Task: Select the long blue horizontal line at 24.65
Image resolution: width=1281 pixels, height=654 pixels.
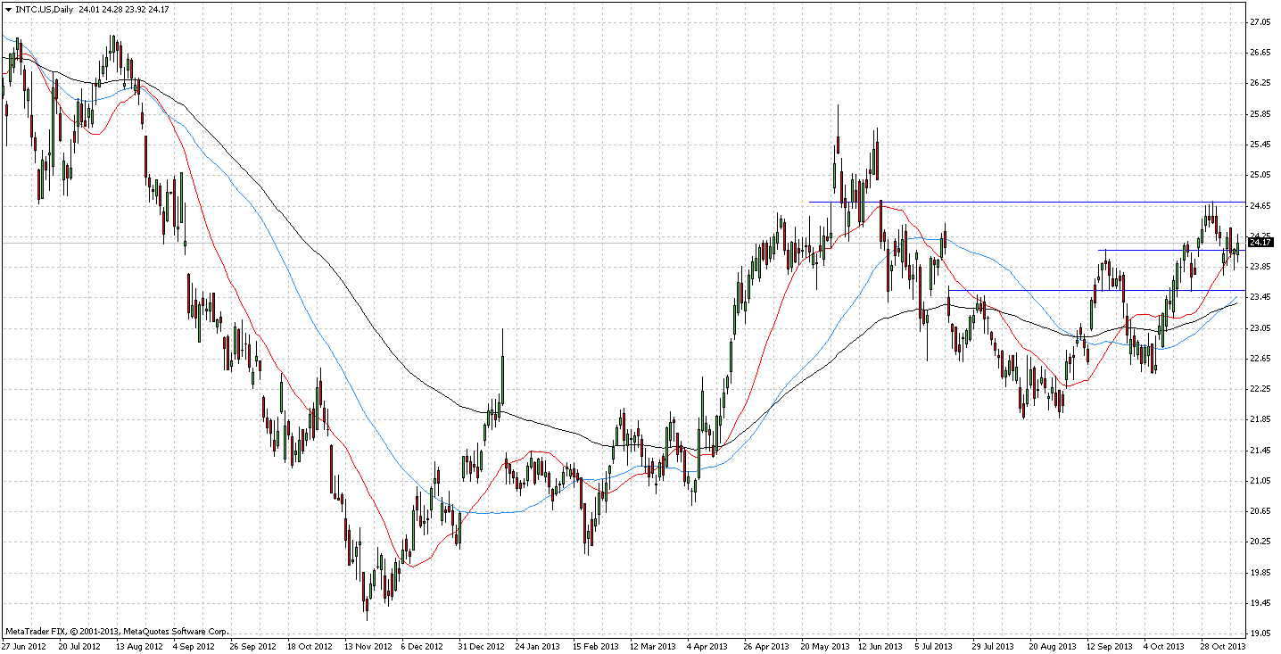Action: coord(1026,202)
